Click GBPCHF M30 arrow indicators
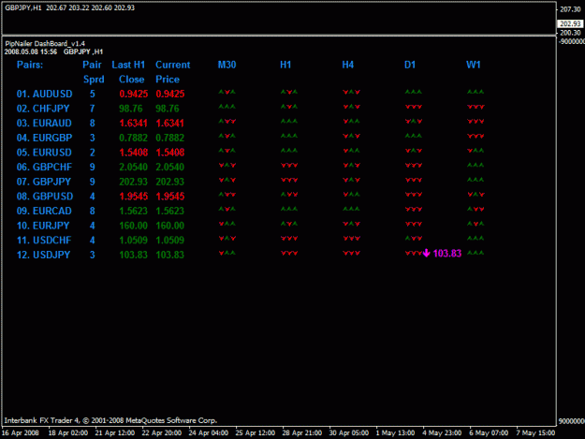The image size is (585, 439). pyautogui.click(x=227, y=165)
